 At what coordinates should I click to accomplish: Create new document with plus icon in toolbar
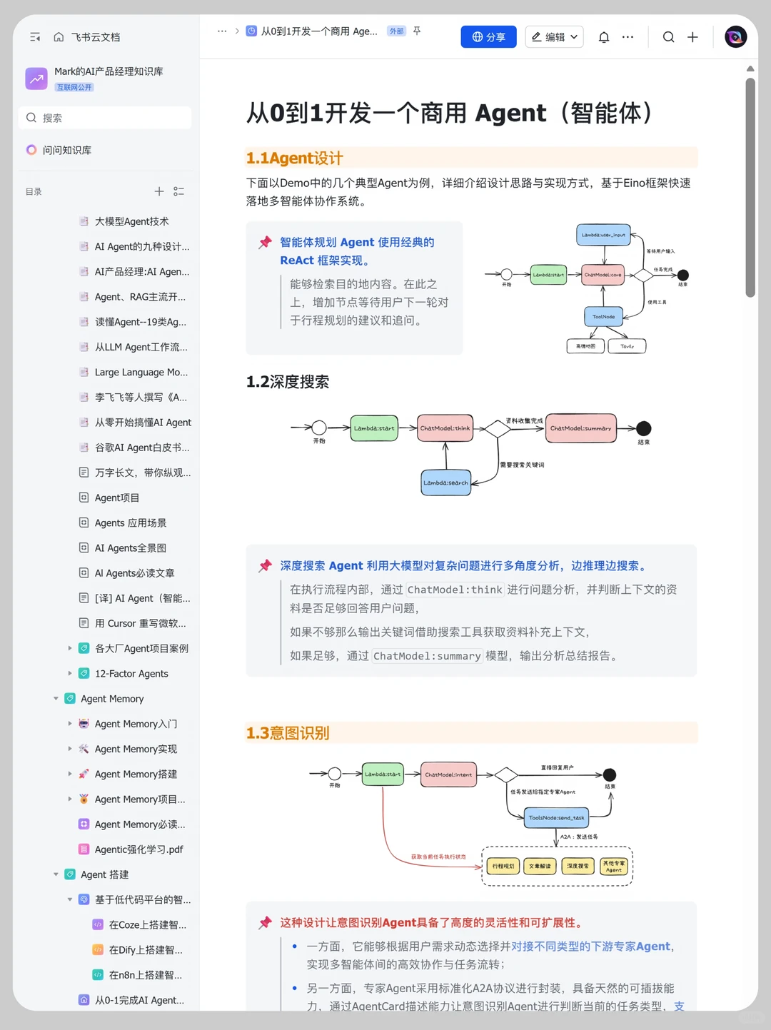point(692,37)
